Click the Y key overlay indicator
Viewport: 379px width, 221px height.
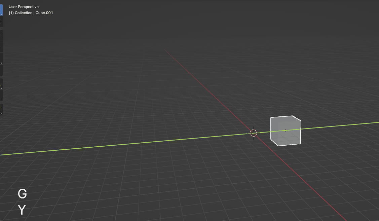[x=22, y=210]
